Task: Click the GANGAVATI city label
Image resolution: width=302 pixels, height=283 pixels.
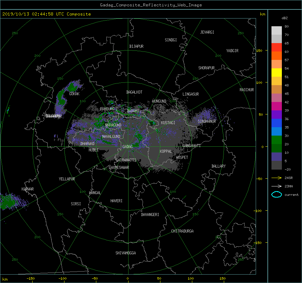Action: pyautogui.click(x=192, y=145)
